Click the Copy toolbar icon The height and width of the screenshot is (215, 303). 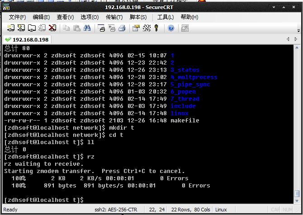click(x=66, y=28)
